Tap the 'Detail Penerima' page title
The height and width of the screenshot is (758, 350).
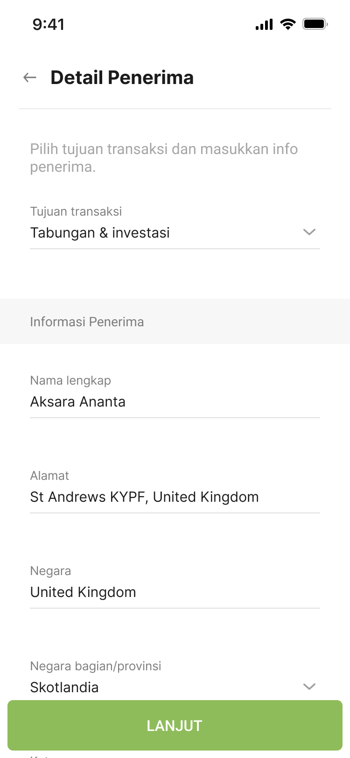click(122, 77)
